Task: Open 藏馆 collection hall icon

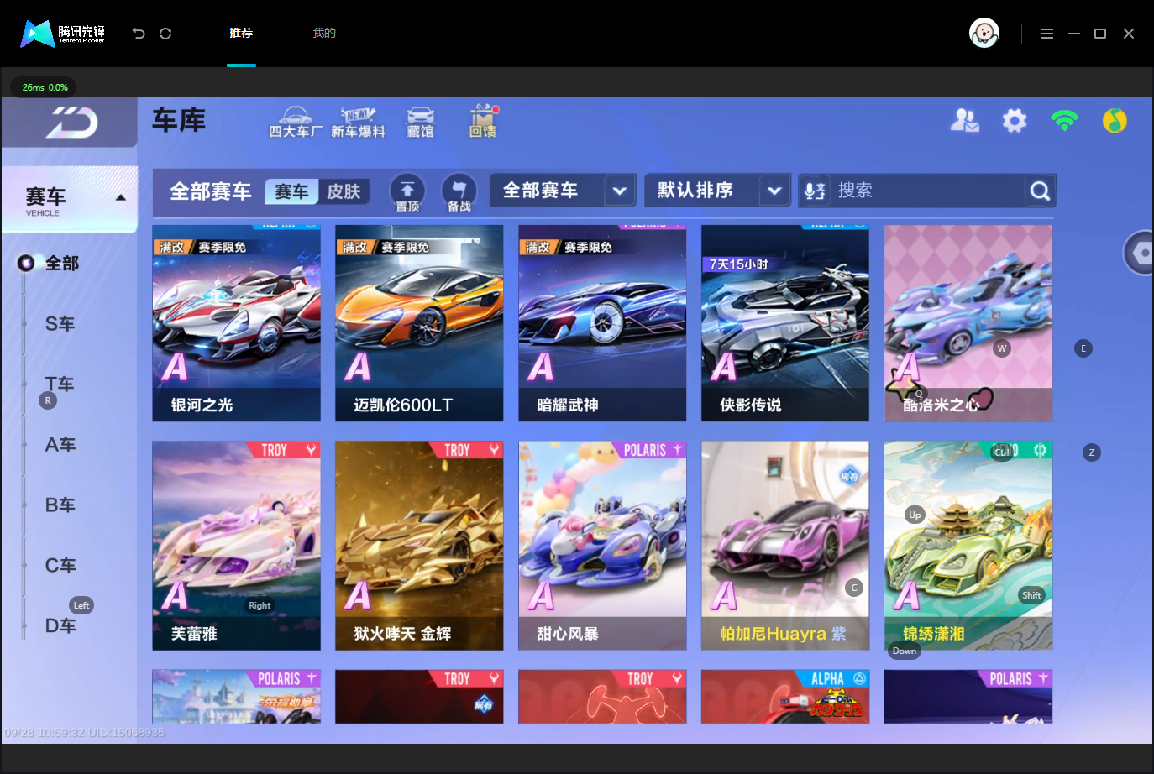Action: click(421, 123)
